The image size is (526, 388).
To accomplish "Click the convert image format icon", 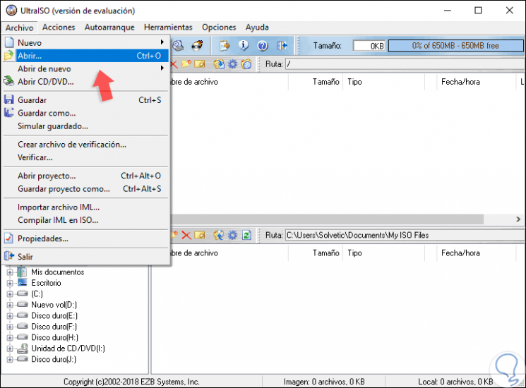I will pyautogui.click(x=225, y=46).
